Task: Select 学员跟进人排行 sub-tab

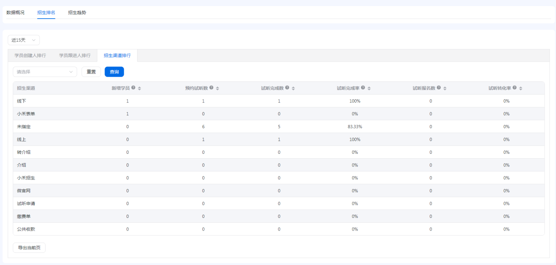Action: [75, 56]
